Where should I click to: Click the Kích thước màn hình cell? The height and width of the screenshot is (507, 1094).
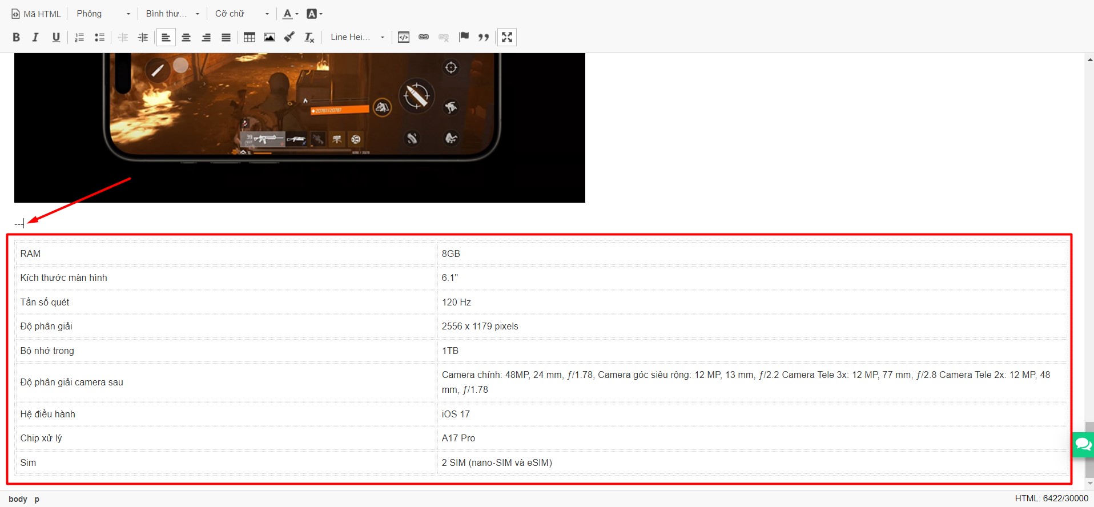point(226,277)
